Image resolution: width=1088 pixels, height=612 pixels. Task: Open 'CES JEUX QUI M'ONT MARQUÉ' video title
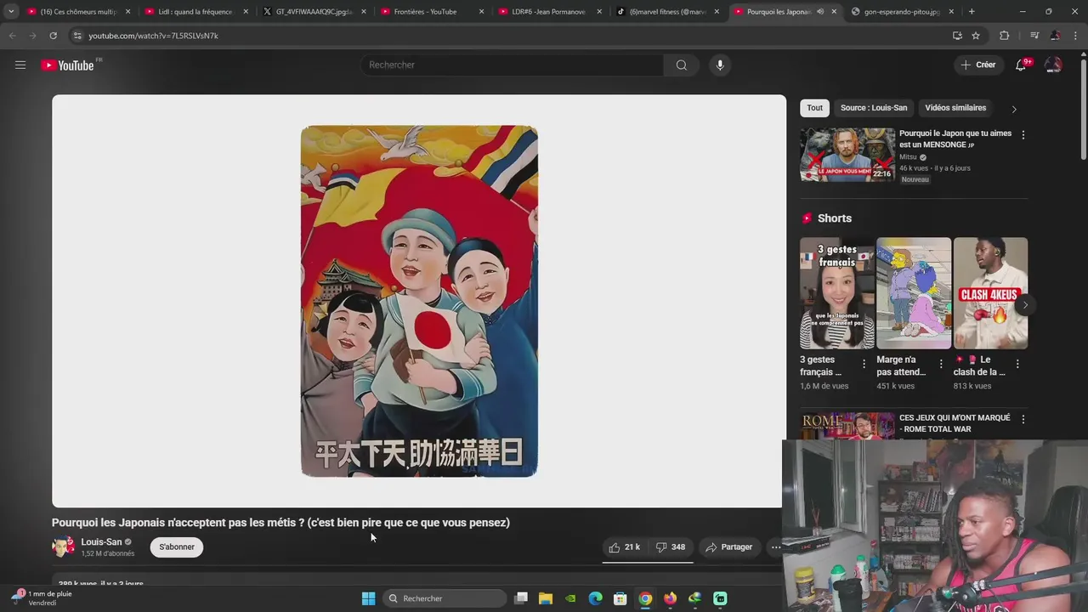click(x=955, y=423)
